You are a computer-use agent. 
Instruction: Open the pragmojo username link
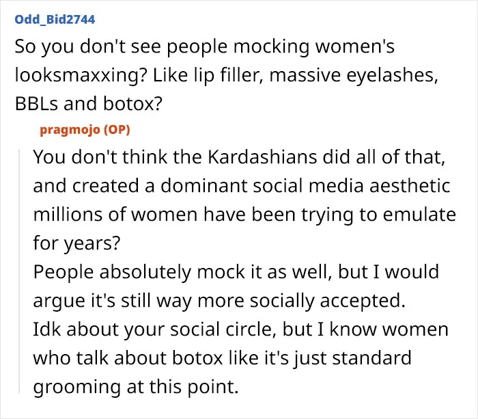pos(70,131)
